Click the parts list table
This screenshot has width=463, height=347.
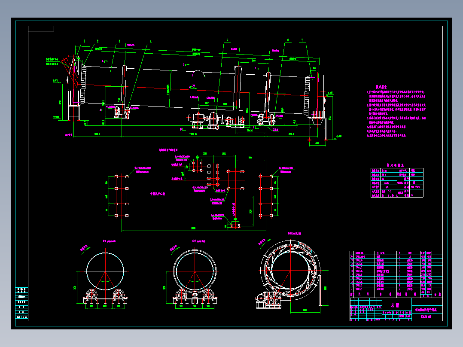point(396,274)
